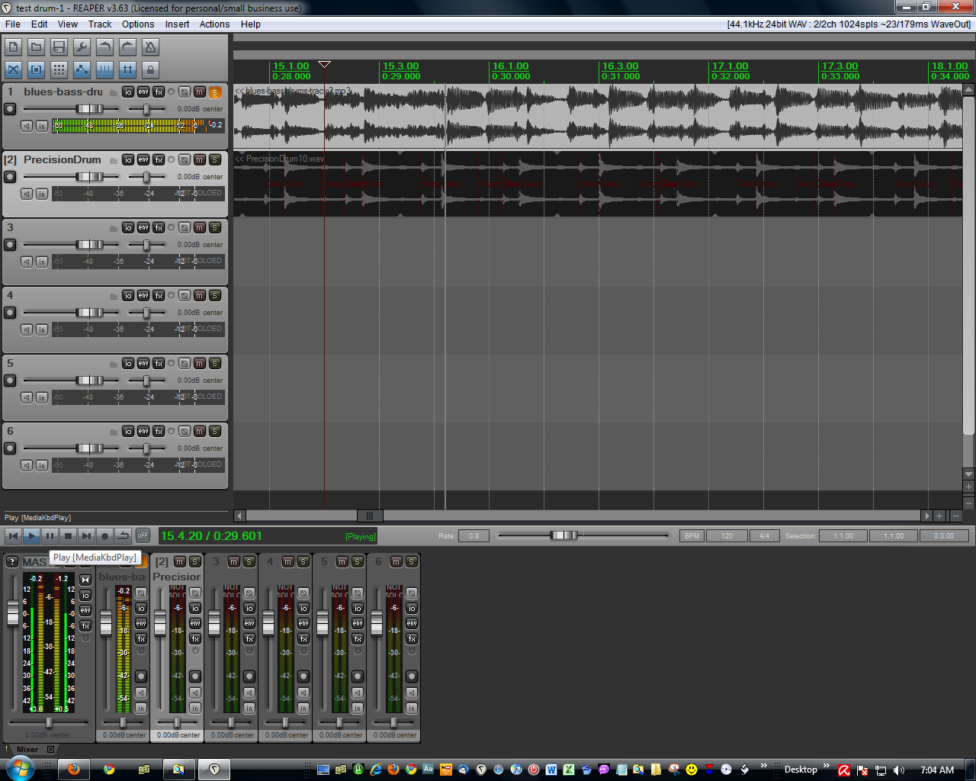Image resolution: width=976 pixels, height=781 pixels.
Task: Toggle repeat loop in transport
Action: coord(123,535)
